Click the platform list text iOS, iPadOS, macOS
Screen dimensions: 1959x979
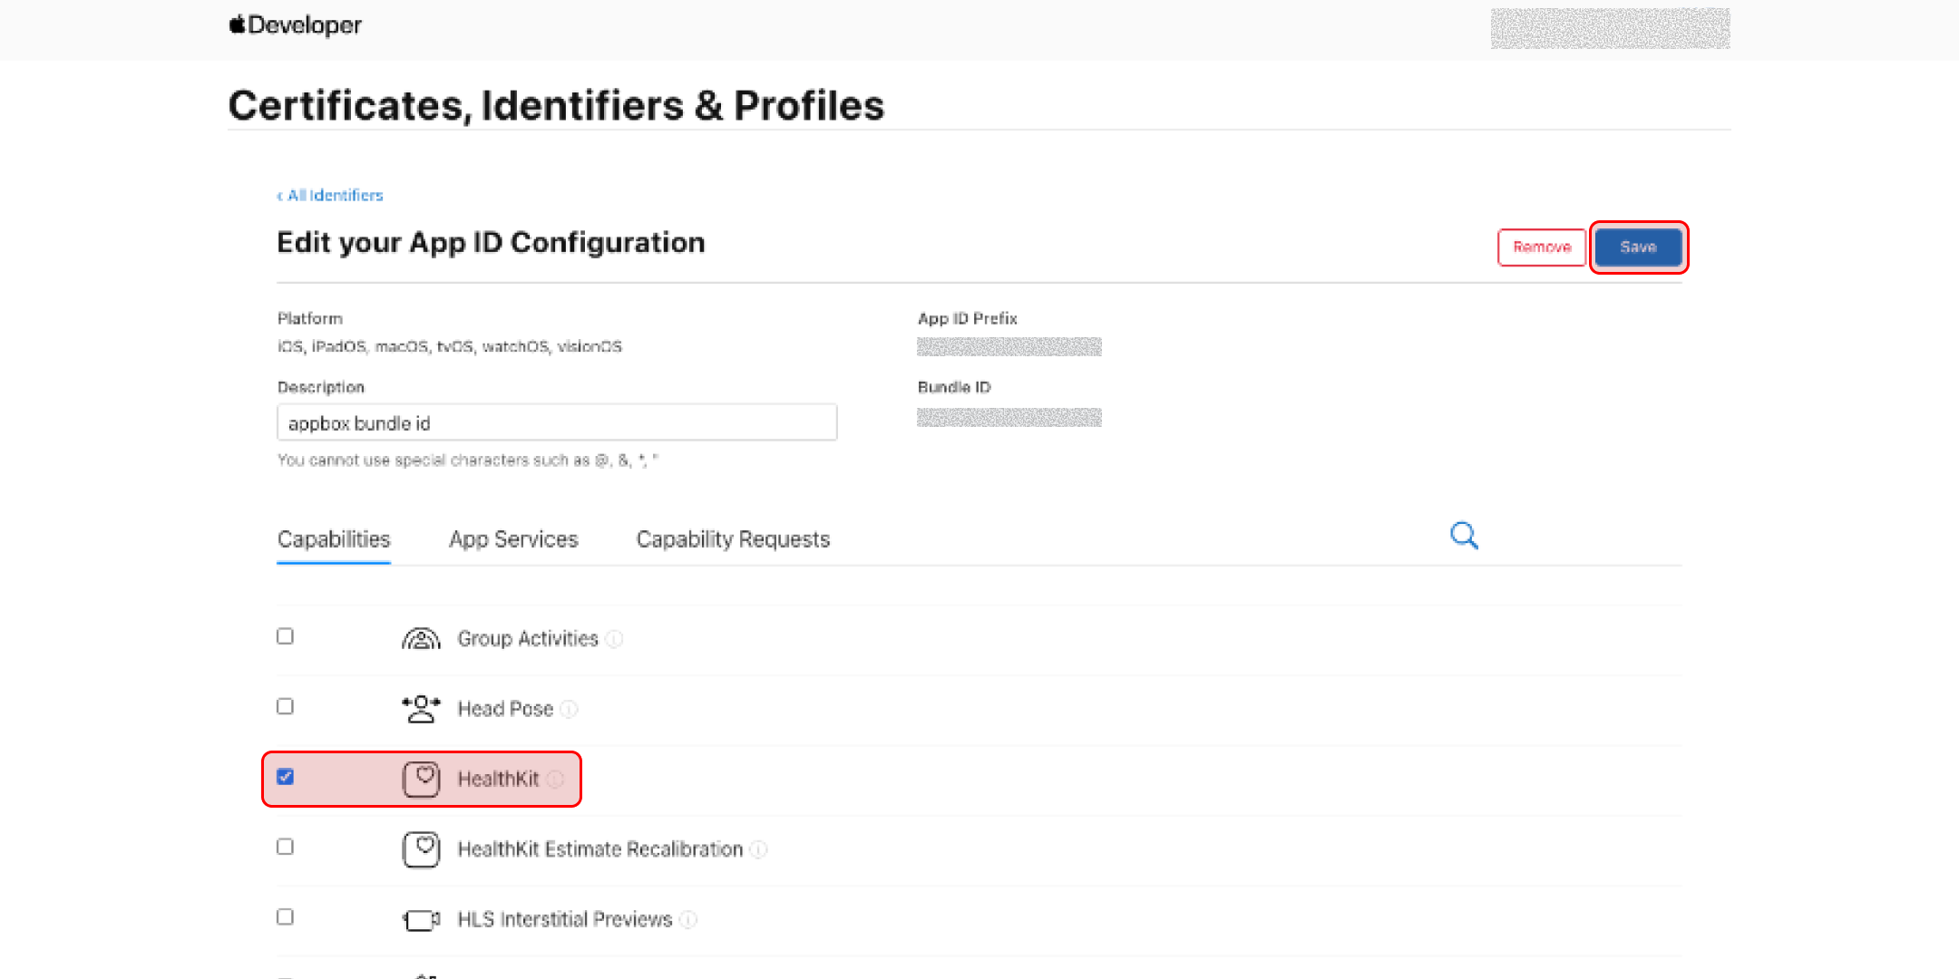click(x=450, y=347)
